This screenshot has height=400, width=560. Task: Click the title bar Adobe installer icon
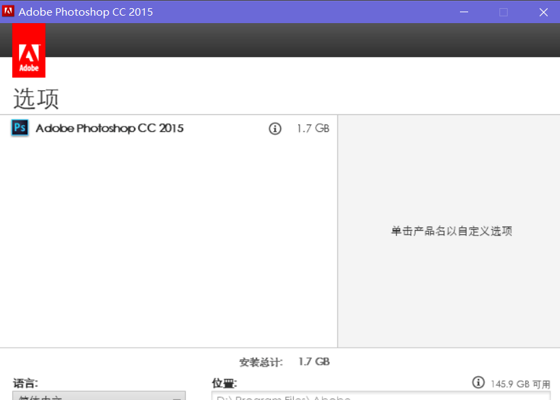coord(8,12)
